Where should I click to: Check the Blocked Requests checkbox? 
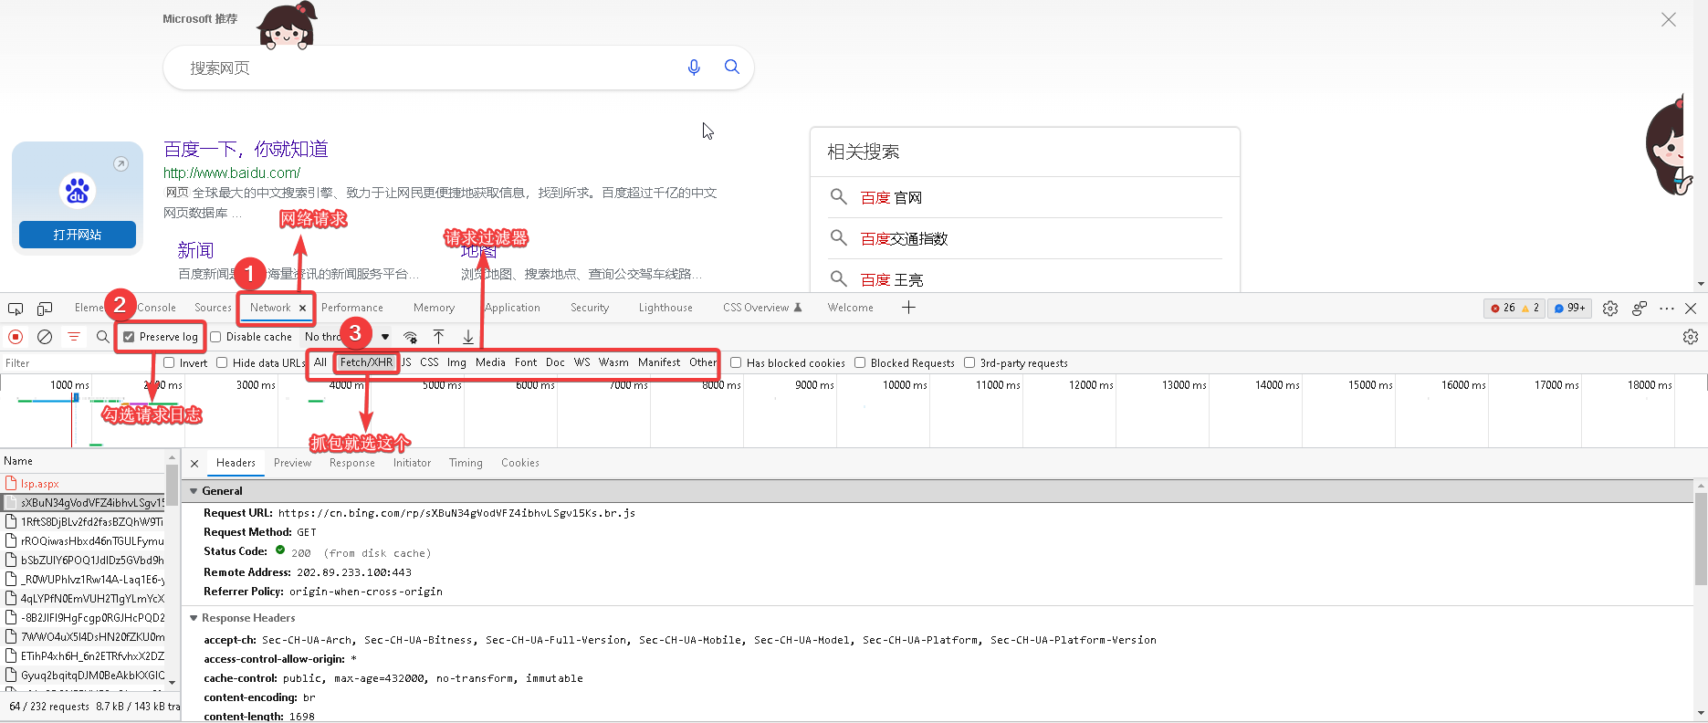point(860,362)
